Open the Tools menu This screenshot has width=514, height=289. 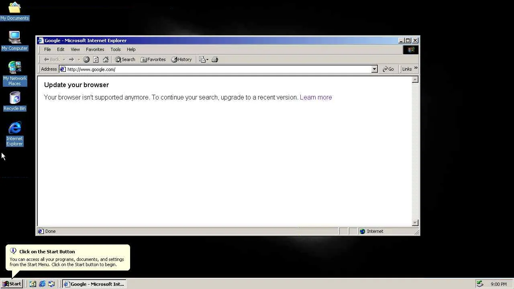point(116,49)
